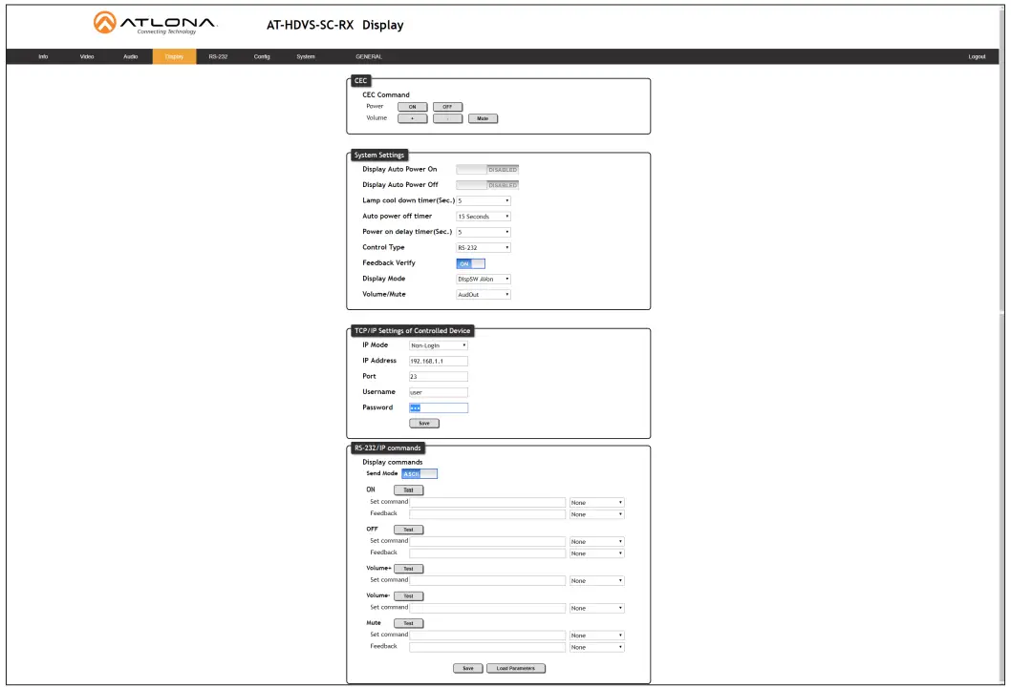Toggle the Feedback Verify switch
The width and height of the screenshot is (1011, 688).
(471, 264)
